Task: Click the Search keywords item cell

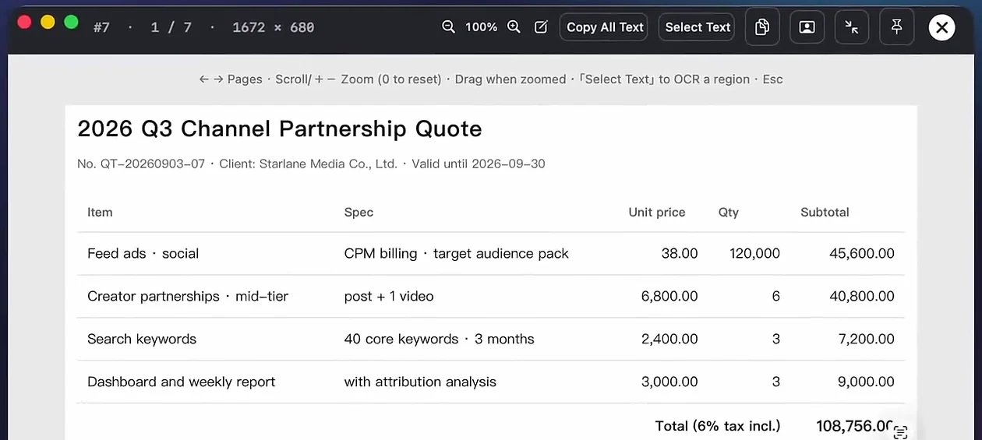Action: pos(142,339)
